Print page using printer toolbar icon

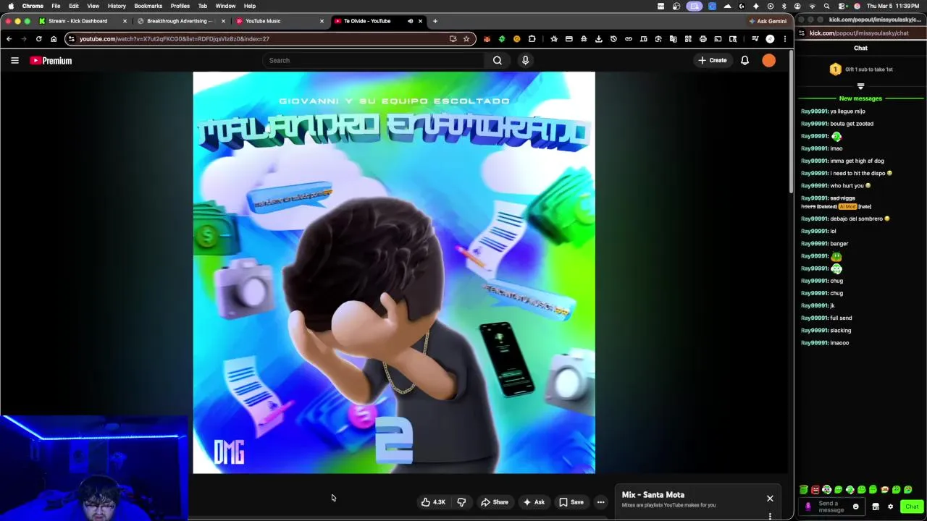[x=702, y=39]
